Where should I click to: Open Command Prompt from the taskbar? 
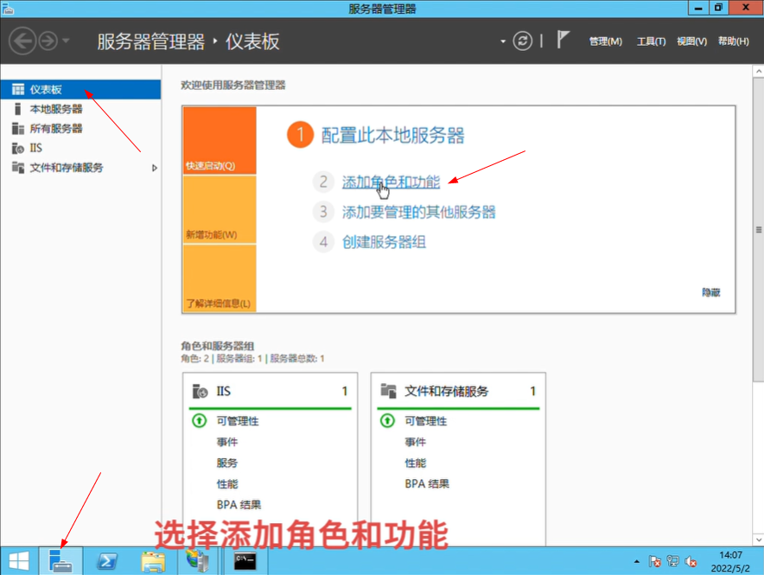point(245,561)
